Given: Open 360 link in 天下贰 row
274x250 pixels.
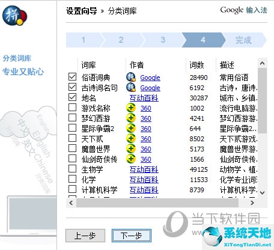Looking at the screenshot, I should tap(146, 139).
